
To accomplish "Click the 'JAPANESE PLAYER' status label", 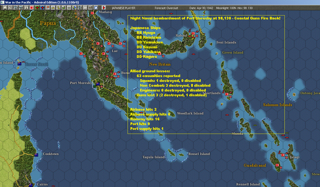I will click(124, 8).
